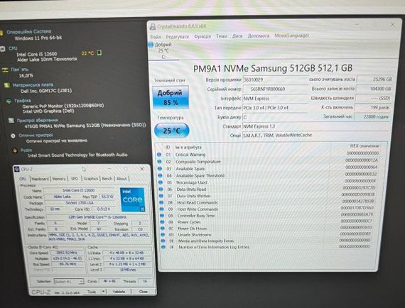Click the NVM Express interface field

[x=275, y=99]
